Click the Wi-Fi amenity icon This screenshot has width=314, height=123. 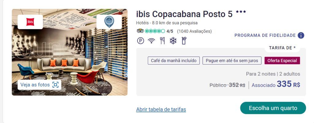(151, 41)
